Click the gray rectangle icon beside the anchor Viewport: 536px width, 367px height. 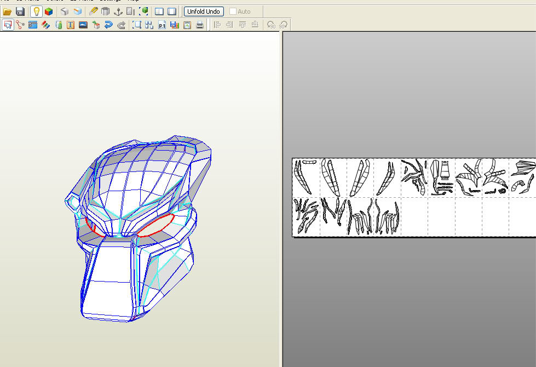click(131, 12)
